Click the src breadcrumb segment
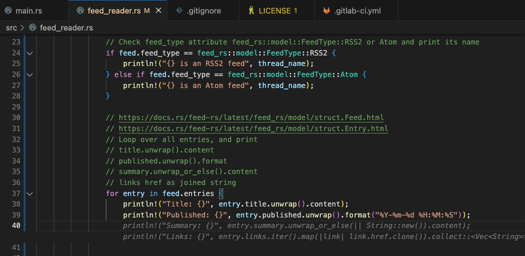The image size is (525, 256). 12,28
